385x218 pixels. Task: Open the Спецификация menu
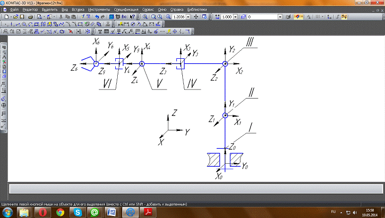(126, 9)
